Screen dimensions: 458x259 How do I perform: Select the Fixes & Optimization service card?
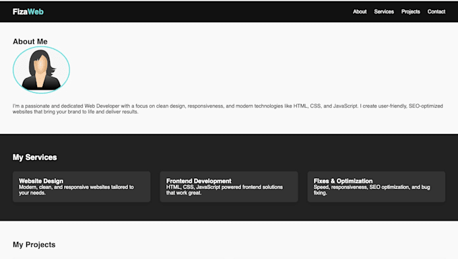click(x=377, y=186)
